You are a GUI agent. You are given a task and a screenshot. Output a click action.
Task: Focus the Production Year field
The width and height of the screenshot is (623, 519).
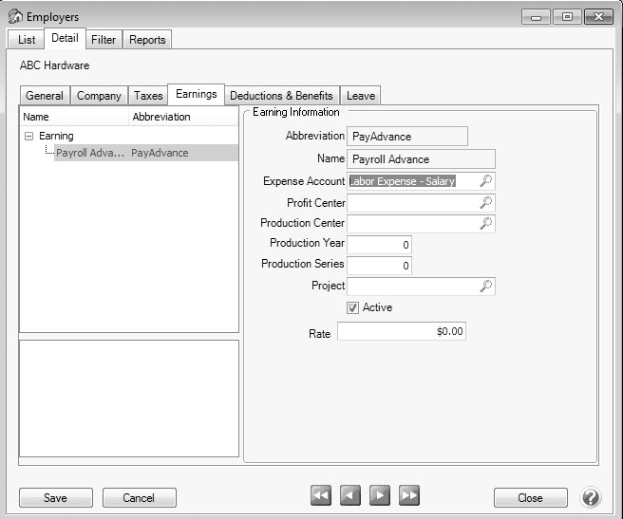point(379,244)
